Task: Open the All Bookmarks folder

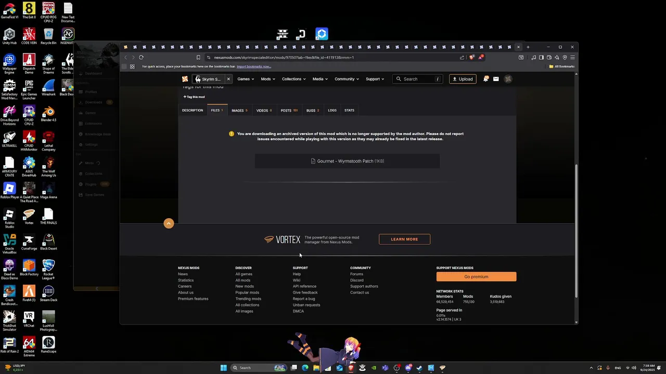Action: (562, 66)
